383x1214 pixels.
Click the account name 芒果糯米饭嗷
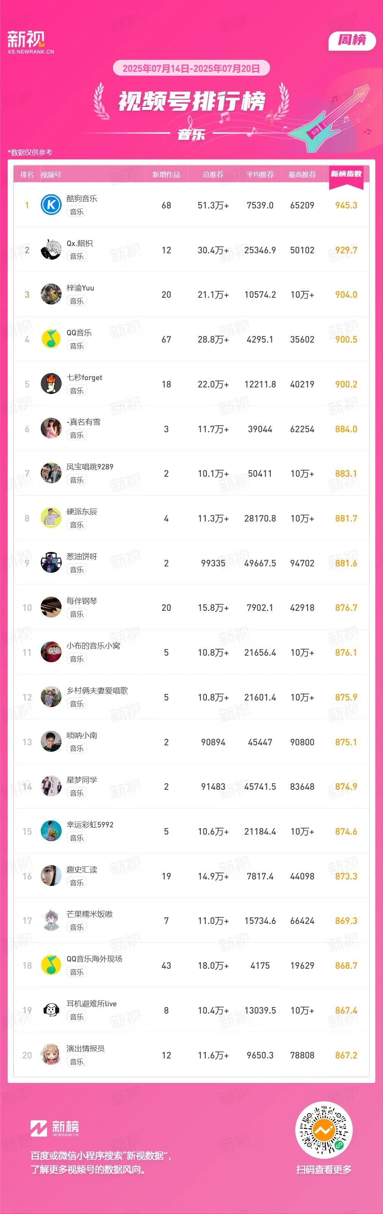[x=90, y=914]
